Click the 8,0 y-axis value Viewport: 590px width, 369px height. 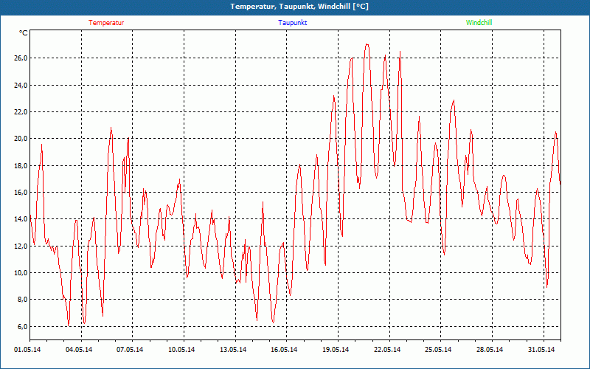pyautogui.click(x=22, y=300)
